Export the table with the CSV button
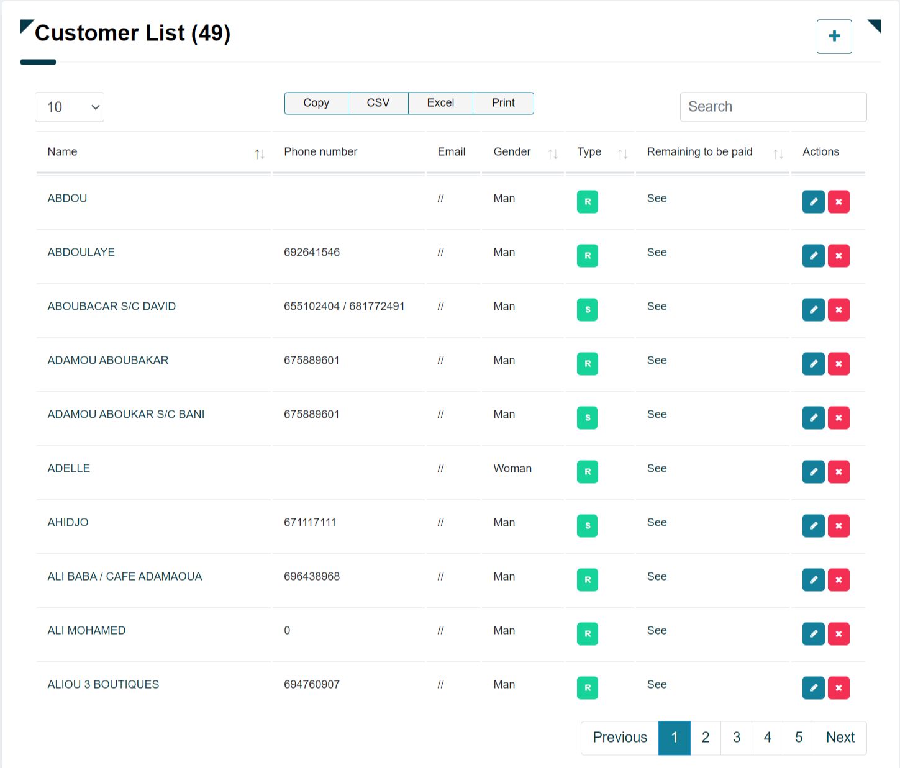Screen dimensions: 900x768 (x=378, y=103)
